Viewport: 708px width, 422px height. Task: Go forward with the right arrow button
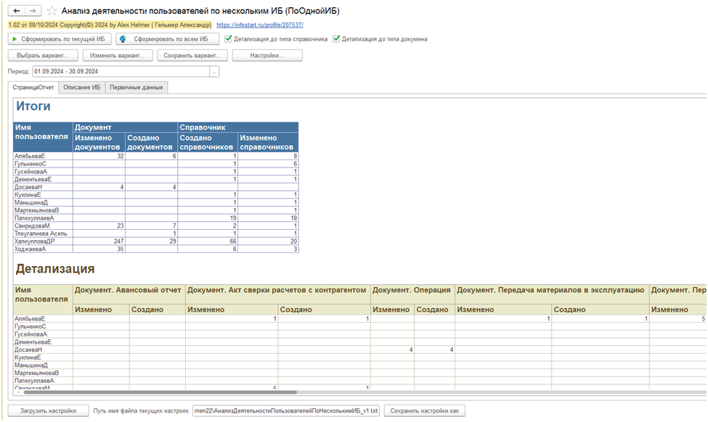[33, 10]
